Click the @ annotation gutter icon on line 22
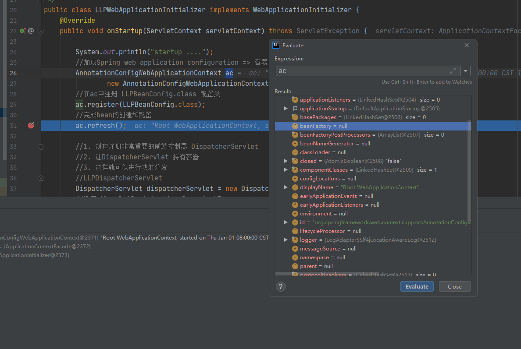 coord(31,31)
